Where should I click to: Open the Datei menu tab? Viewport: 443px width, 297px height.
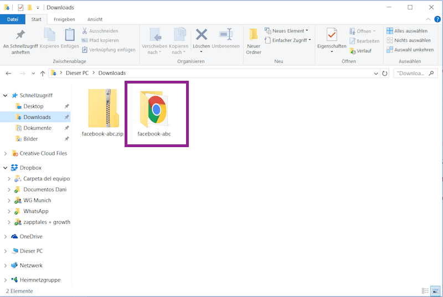[13, 19]
